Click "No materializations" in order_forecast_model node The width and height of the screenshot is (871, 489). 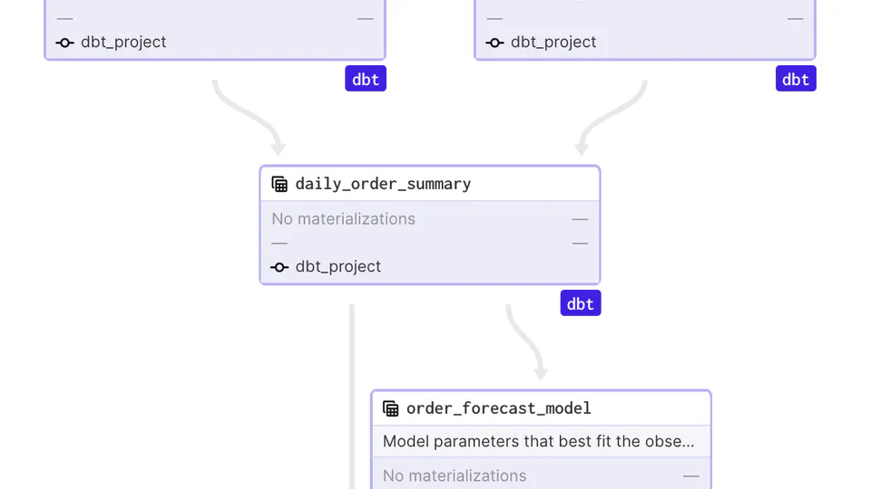point(454,475)
